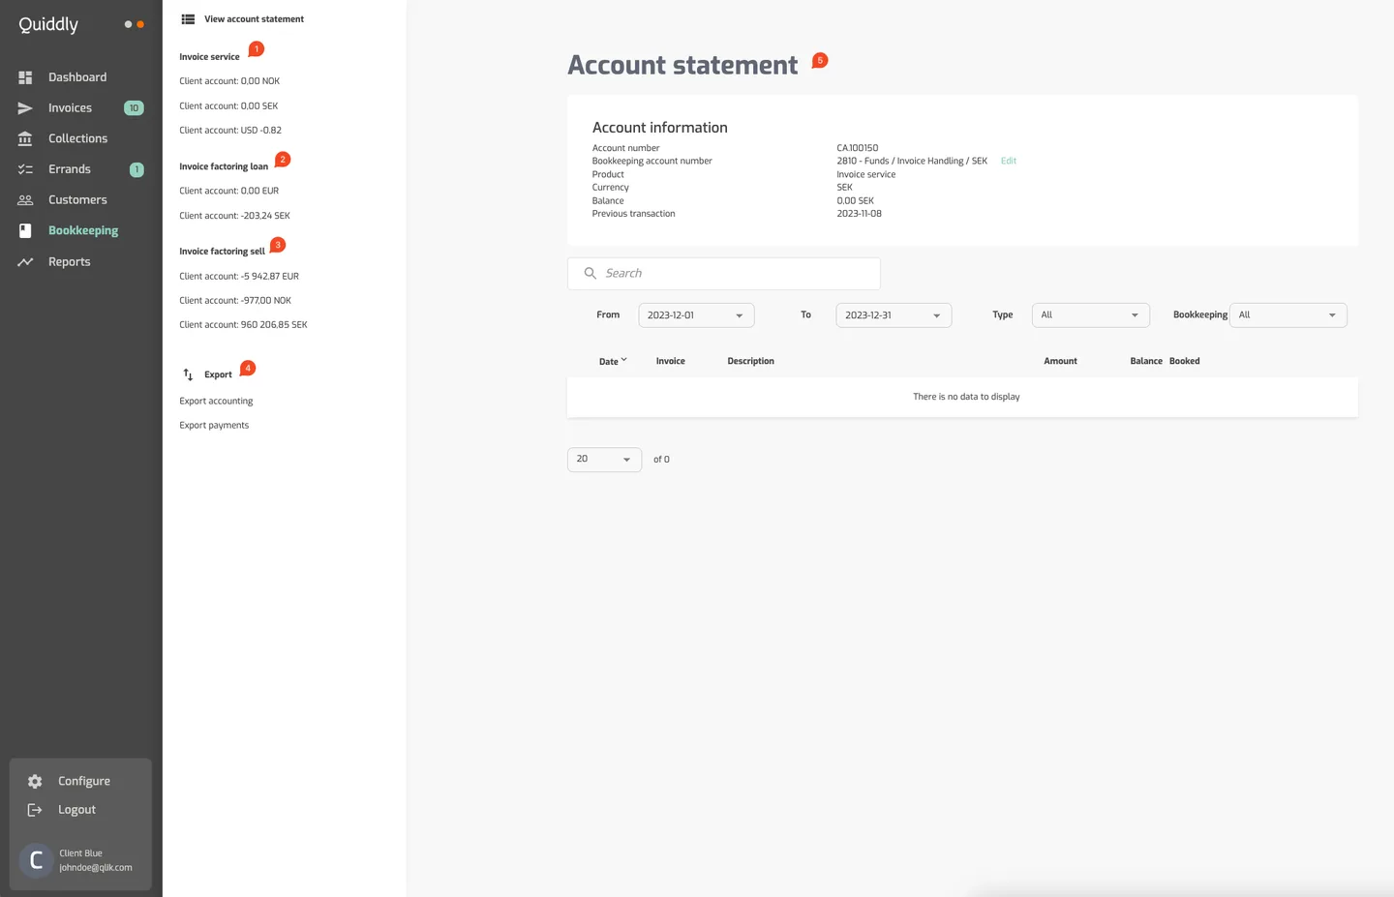This screenshot has height=897, width=1394.
Task: Click the Amount column header
Action: [x=1060, y=361]
